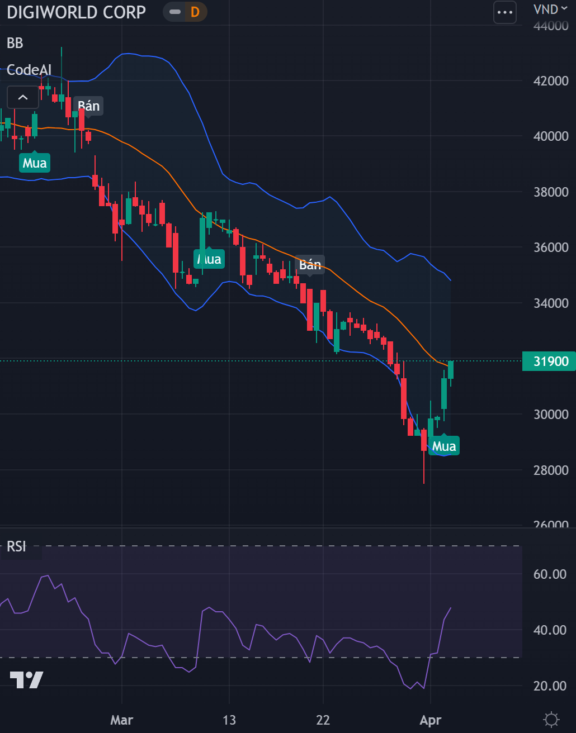Select the CodeAI indicator label
The height and width of the screenshot is (733, 576).
[29, 70]
